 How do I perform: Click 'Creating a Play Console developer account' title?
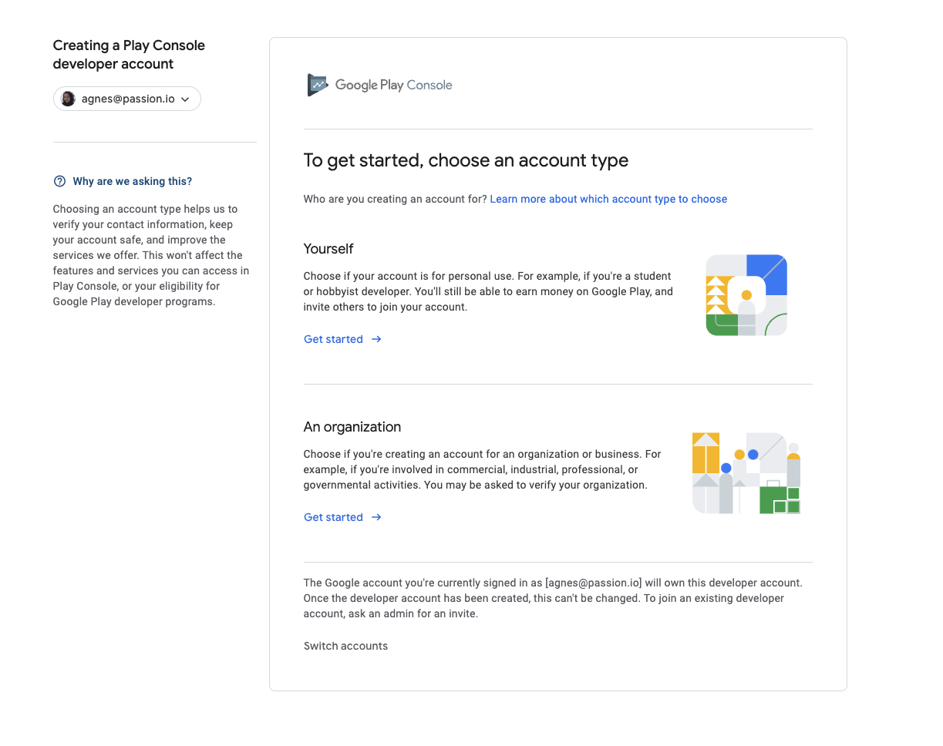[x=129, y=55]
